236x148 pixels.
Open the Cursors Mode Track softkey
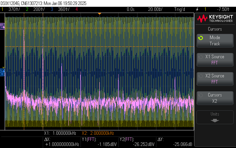[x=215, y=41]
